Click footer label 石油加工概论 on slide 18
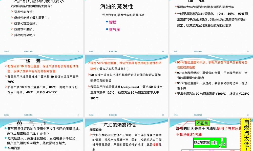Image resolution: width=253 pixels, height=151 pixels. pyautogui.click(x=113, y=115)
